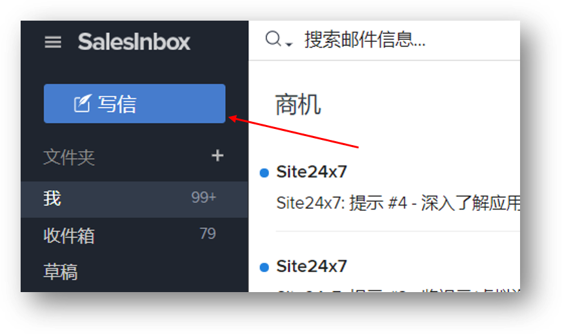This screenshot has height=334, width=562.
Task: Open the first Site24x7 sender name
Action: [x=312, y=172]
